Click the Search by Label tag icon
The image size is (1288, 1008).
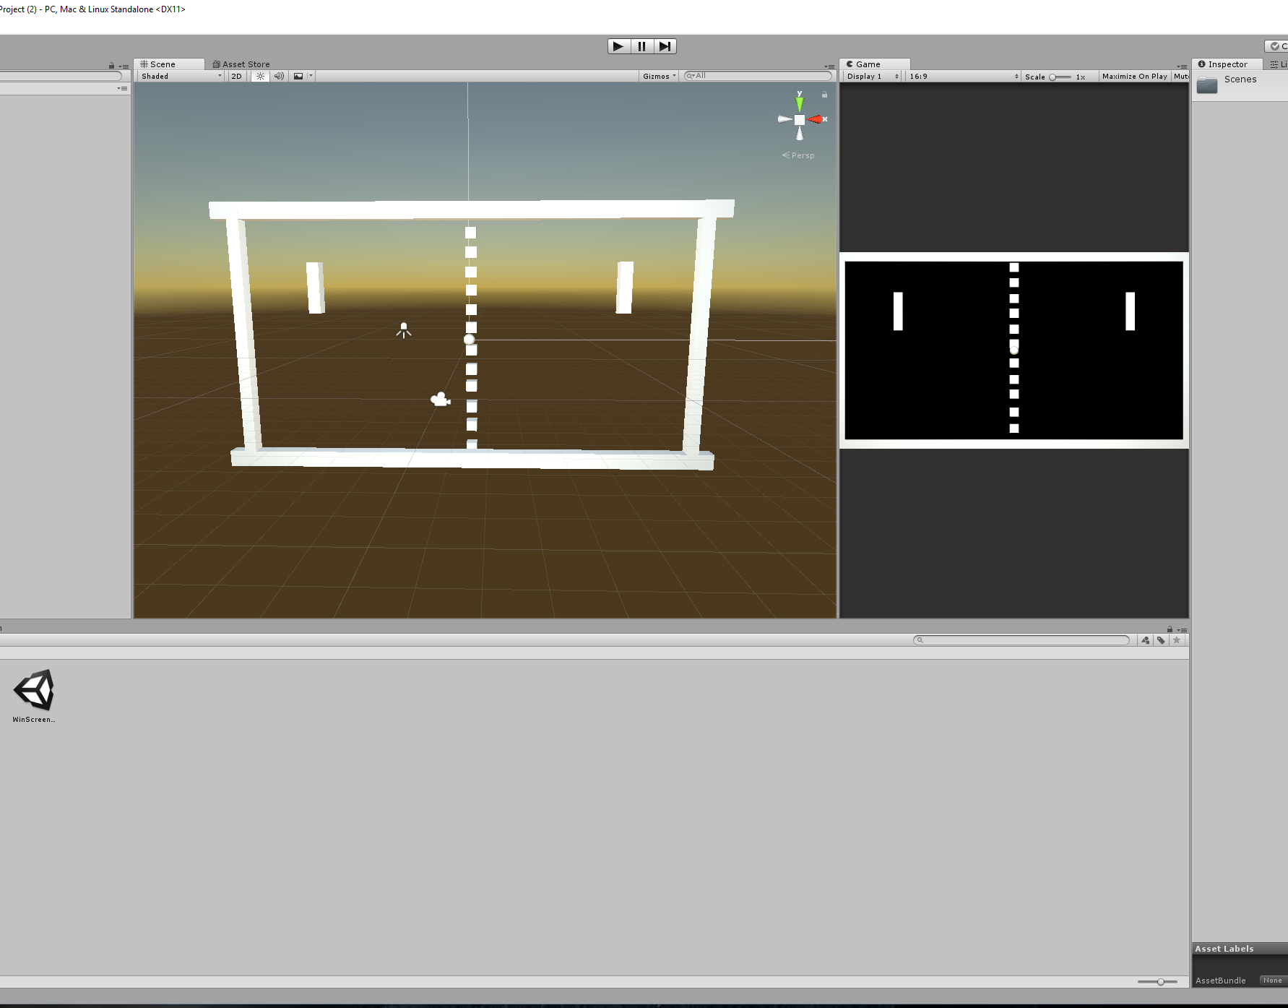(x=1161, y=640)
